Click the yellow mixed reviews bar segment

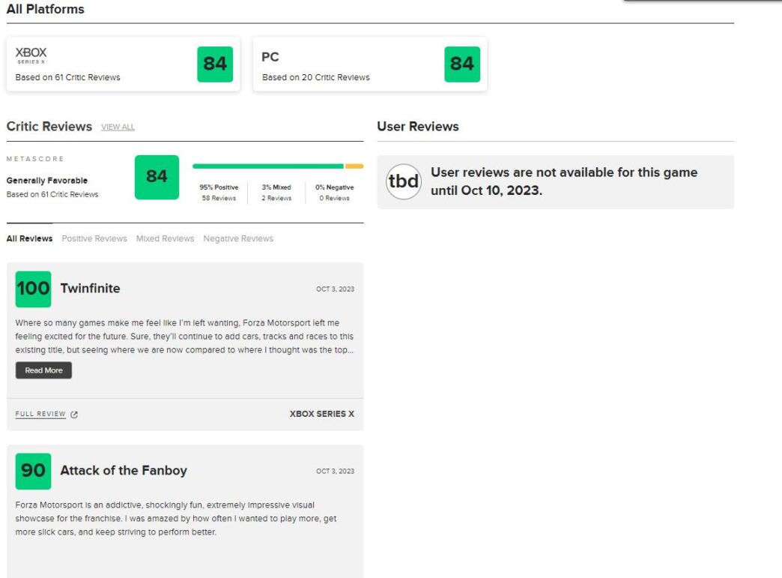pyautogui.click(x=354, y=166)
